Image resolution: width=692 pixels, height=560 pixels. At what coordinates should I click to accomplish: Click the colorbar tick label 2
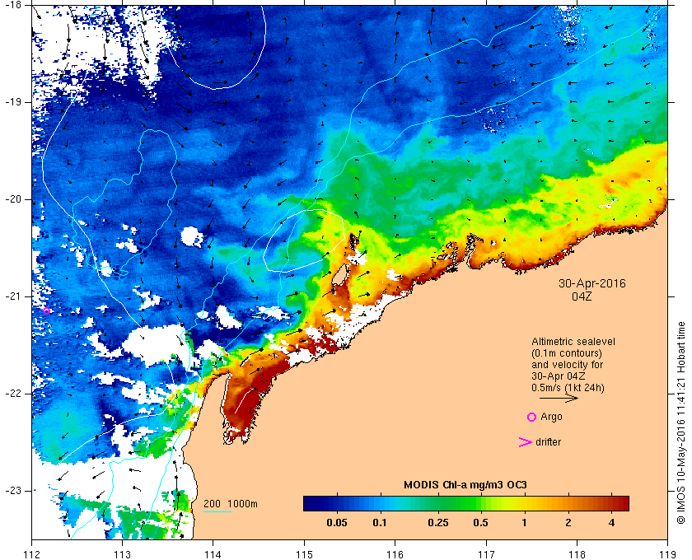568,523
